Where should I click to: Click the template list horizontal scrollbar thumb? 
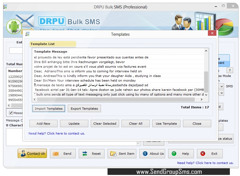point(116,99)
